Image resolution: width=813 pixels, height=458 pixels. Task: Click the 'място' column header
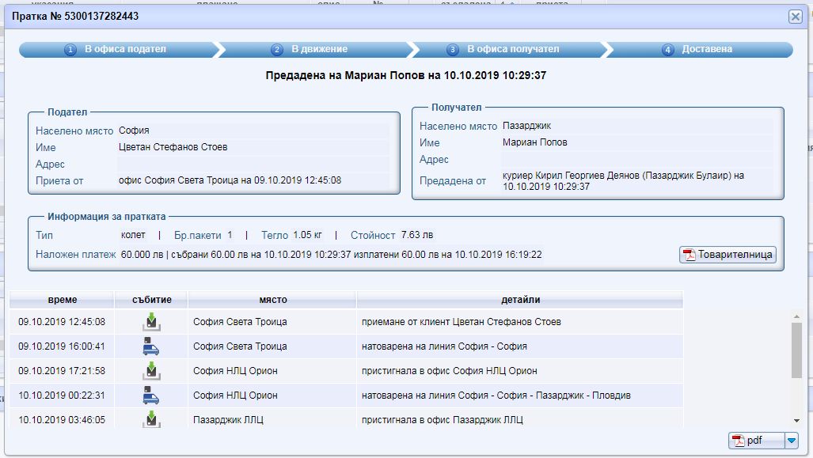coord(272,300)
